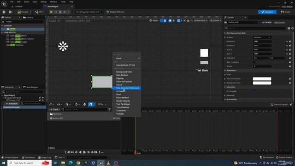Toggle the layout lock button in viewport toolbar
Viewport: 295px width, 166px height.
click(x=165, y=20)
